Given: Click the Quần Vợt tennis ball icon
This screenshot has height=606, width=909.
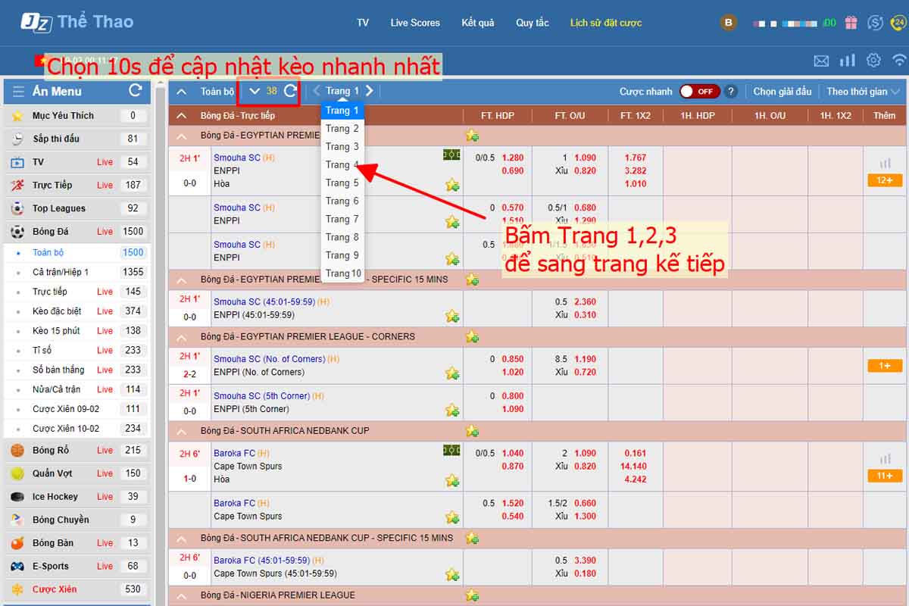Looking at the screenshot, I should click(17, 473).
